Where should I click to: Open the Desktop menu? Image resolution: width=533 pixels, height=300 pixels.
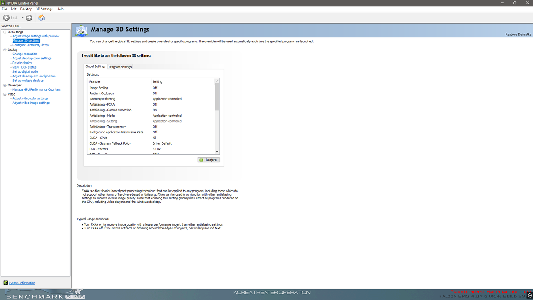point(26,9)
